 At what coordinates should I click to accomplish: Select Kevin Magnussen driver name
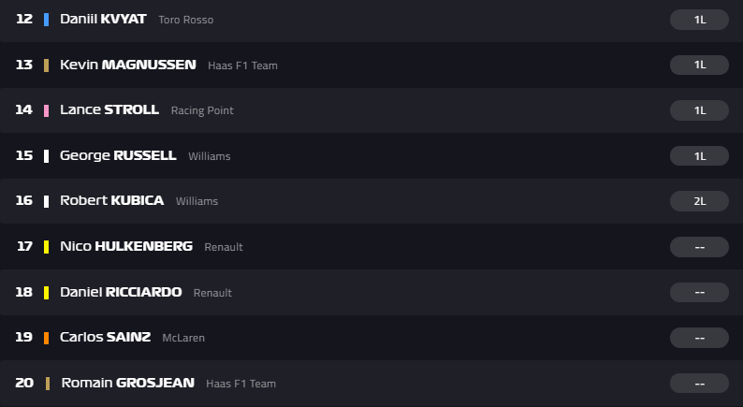click(127, 65)
